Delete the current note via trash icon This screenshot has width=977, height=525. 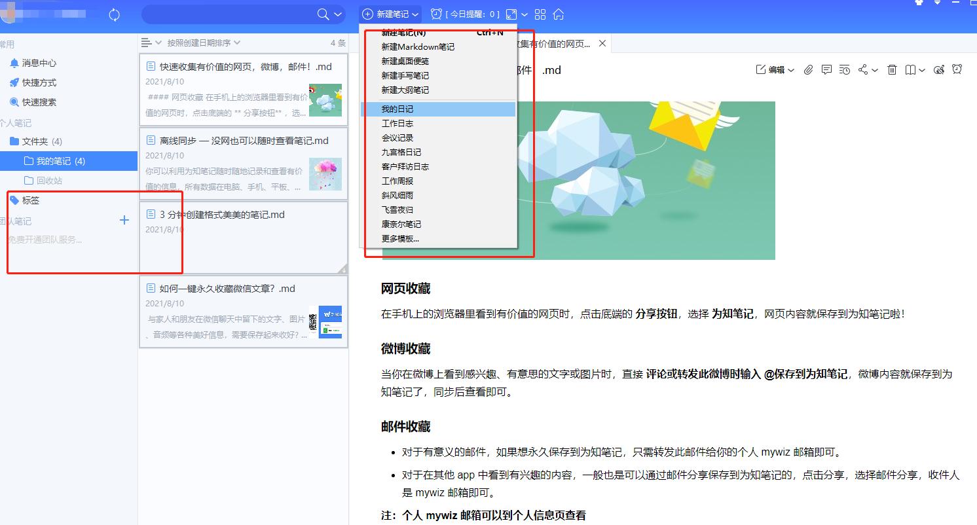coord(892,70)
